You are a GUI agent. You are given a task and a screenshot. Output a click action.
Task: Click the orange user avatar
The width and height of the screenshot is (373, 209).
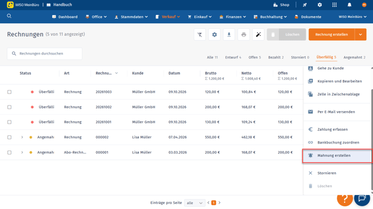(364, 5)
